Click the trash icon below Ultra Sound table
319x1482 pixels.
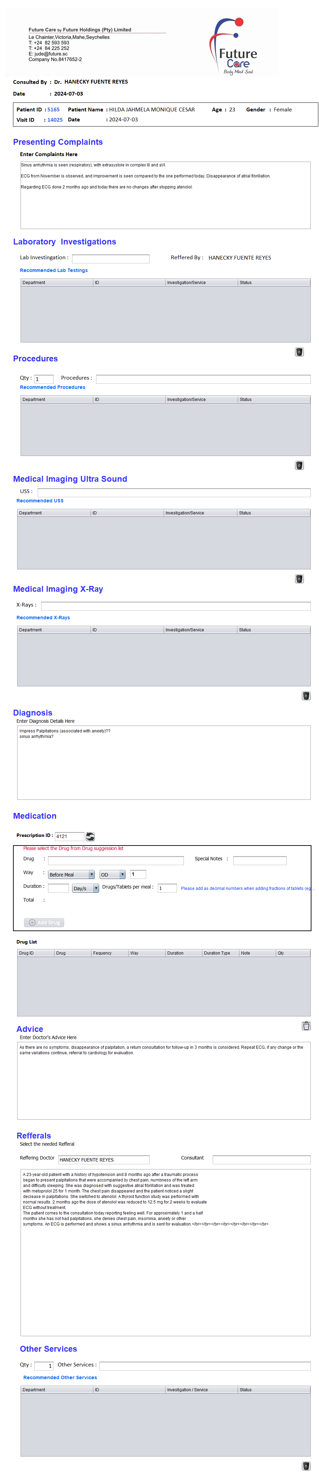pyautogui.click(x=299, y=579)
